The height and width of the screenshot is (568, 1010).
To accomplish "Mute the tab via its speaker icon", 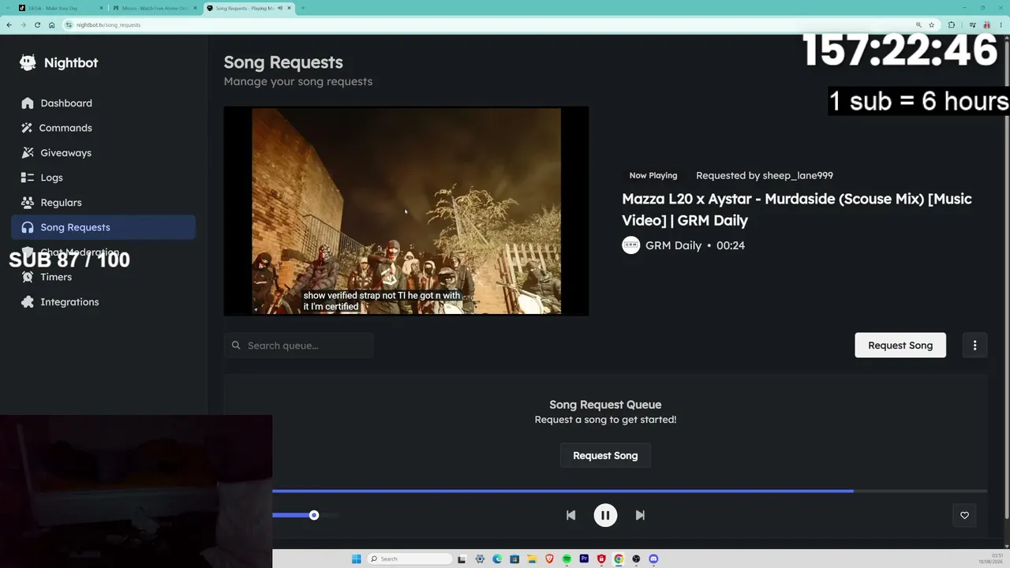I will pyautogui.click(x=279, y=8).
